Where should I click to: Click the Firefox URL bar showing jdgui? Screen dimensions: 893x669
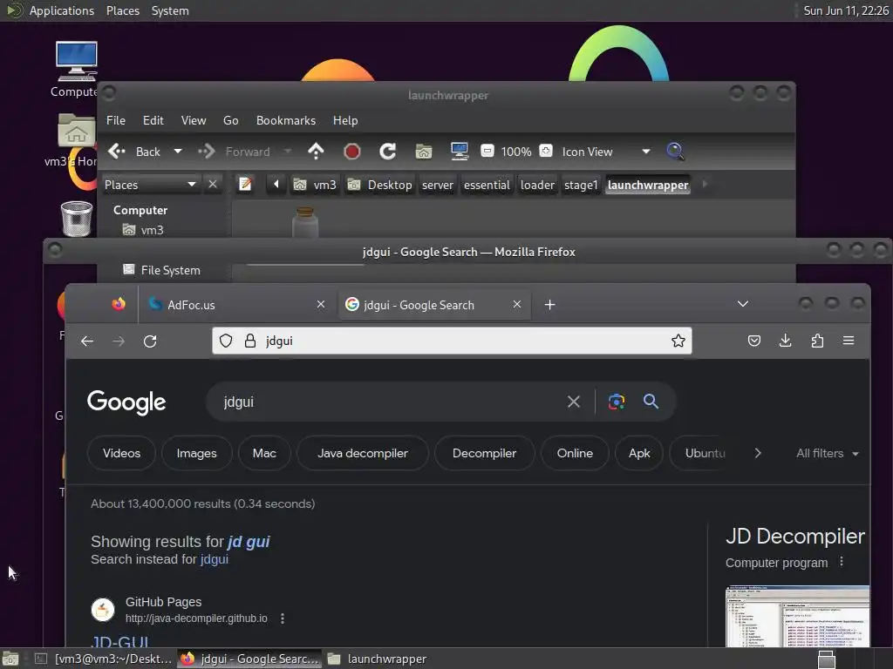(x=453, y=341)
